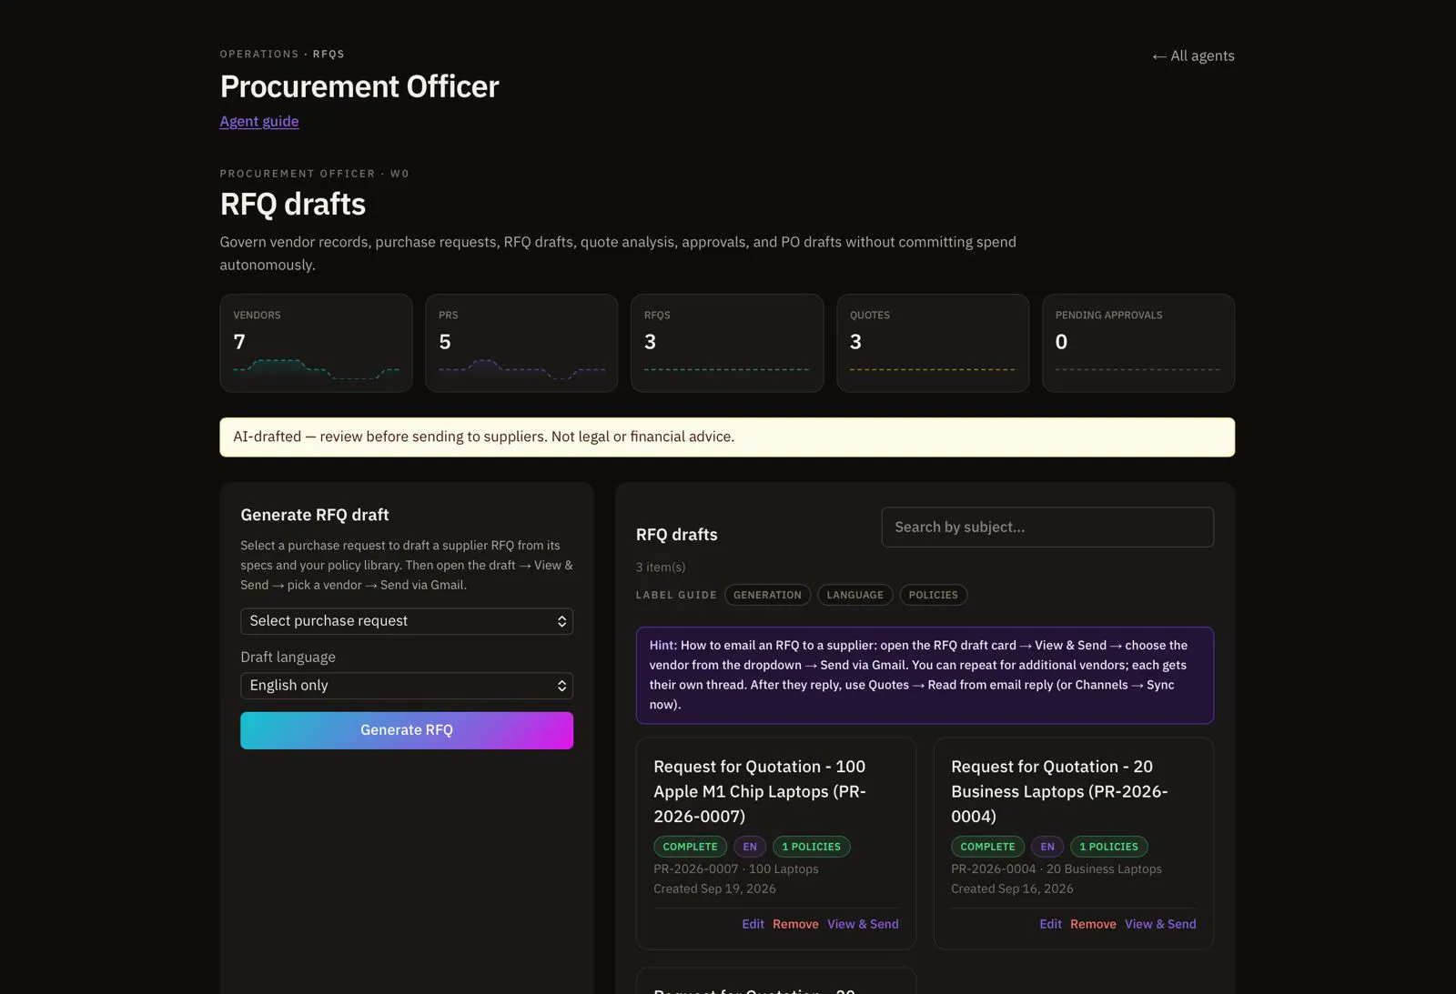This screenshot has width=1456, height=994.
Task: Change the Draft language dropdown
Action: [407, 686]
